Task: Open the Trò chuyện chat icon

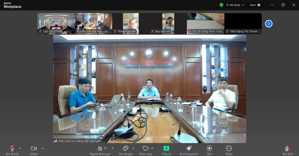Action: tap(126, 148)
